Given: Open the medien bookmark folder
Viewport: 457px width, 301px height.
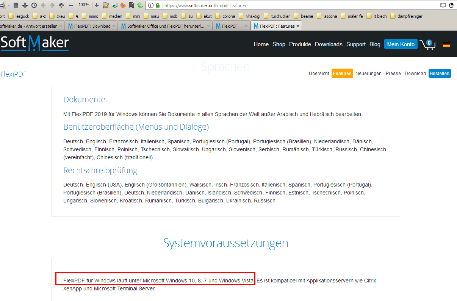Looking at the screenshot, I should 112,16.
